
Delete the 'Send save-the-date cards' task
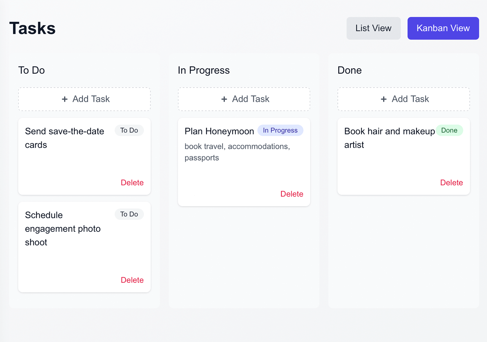[x=132, y=182]
